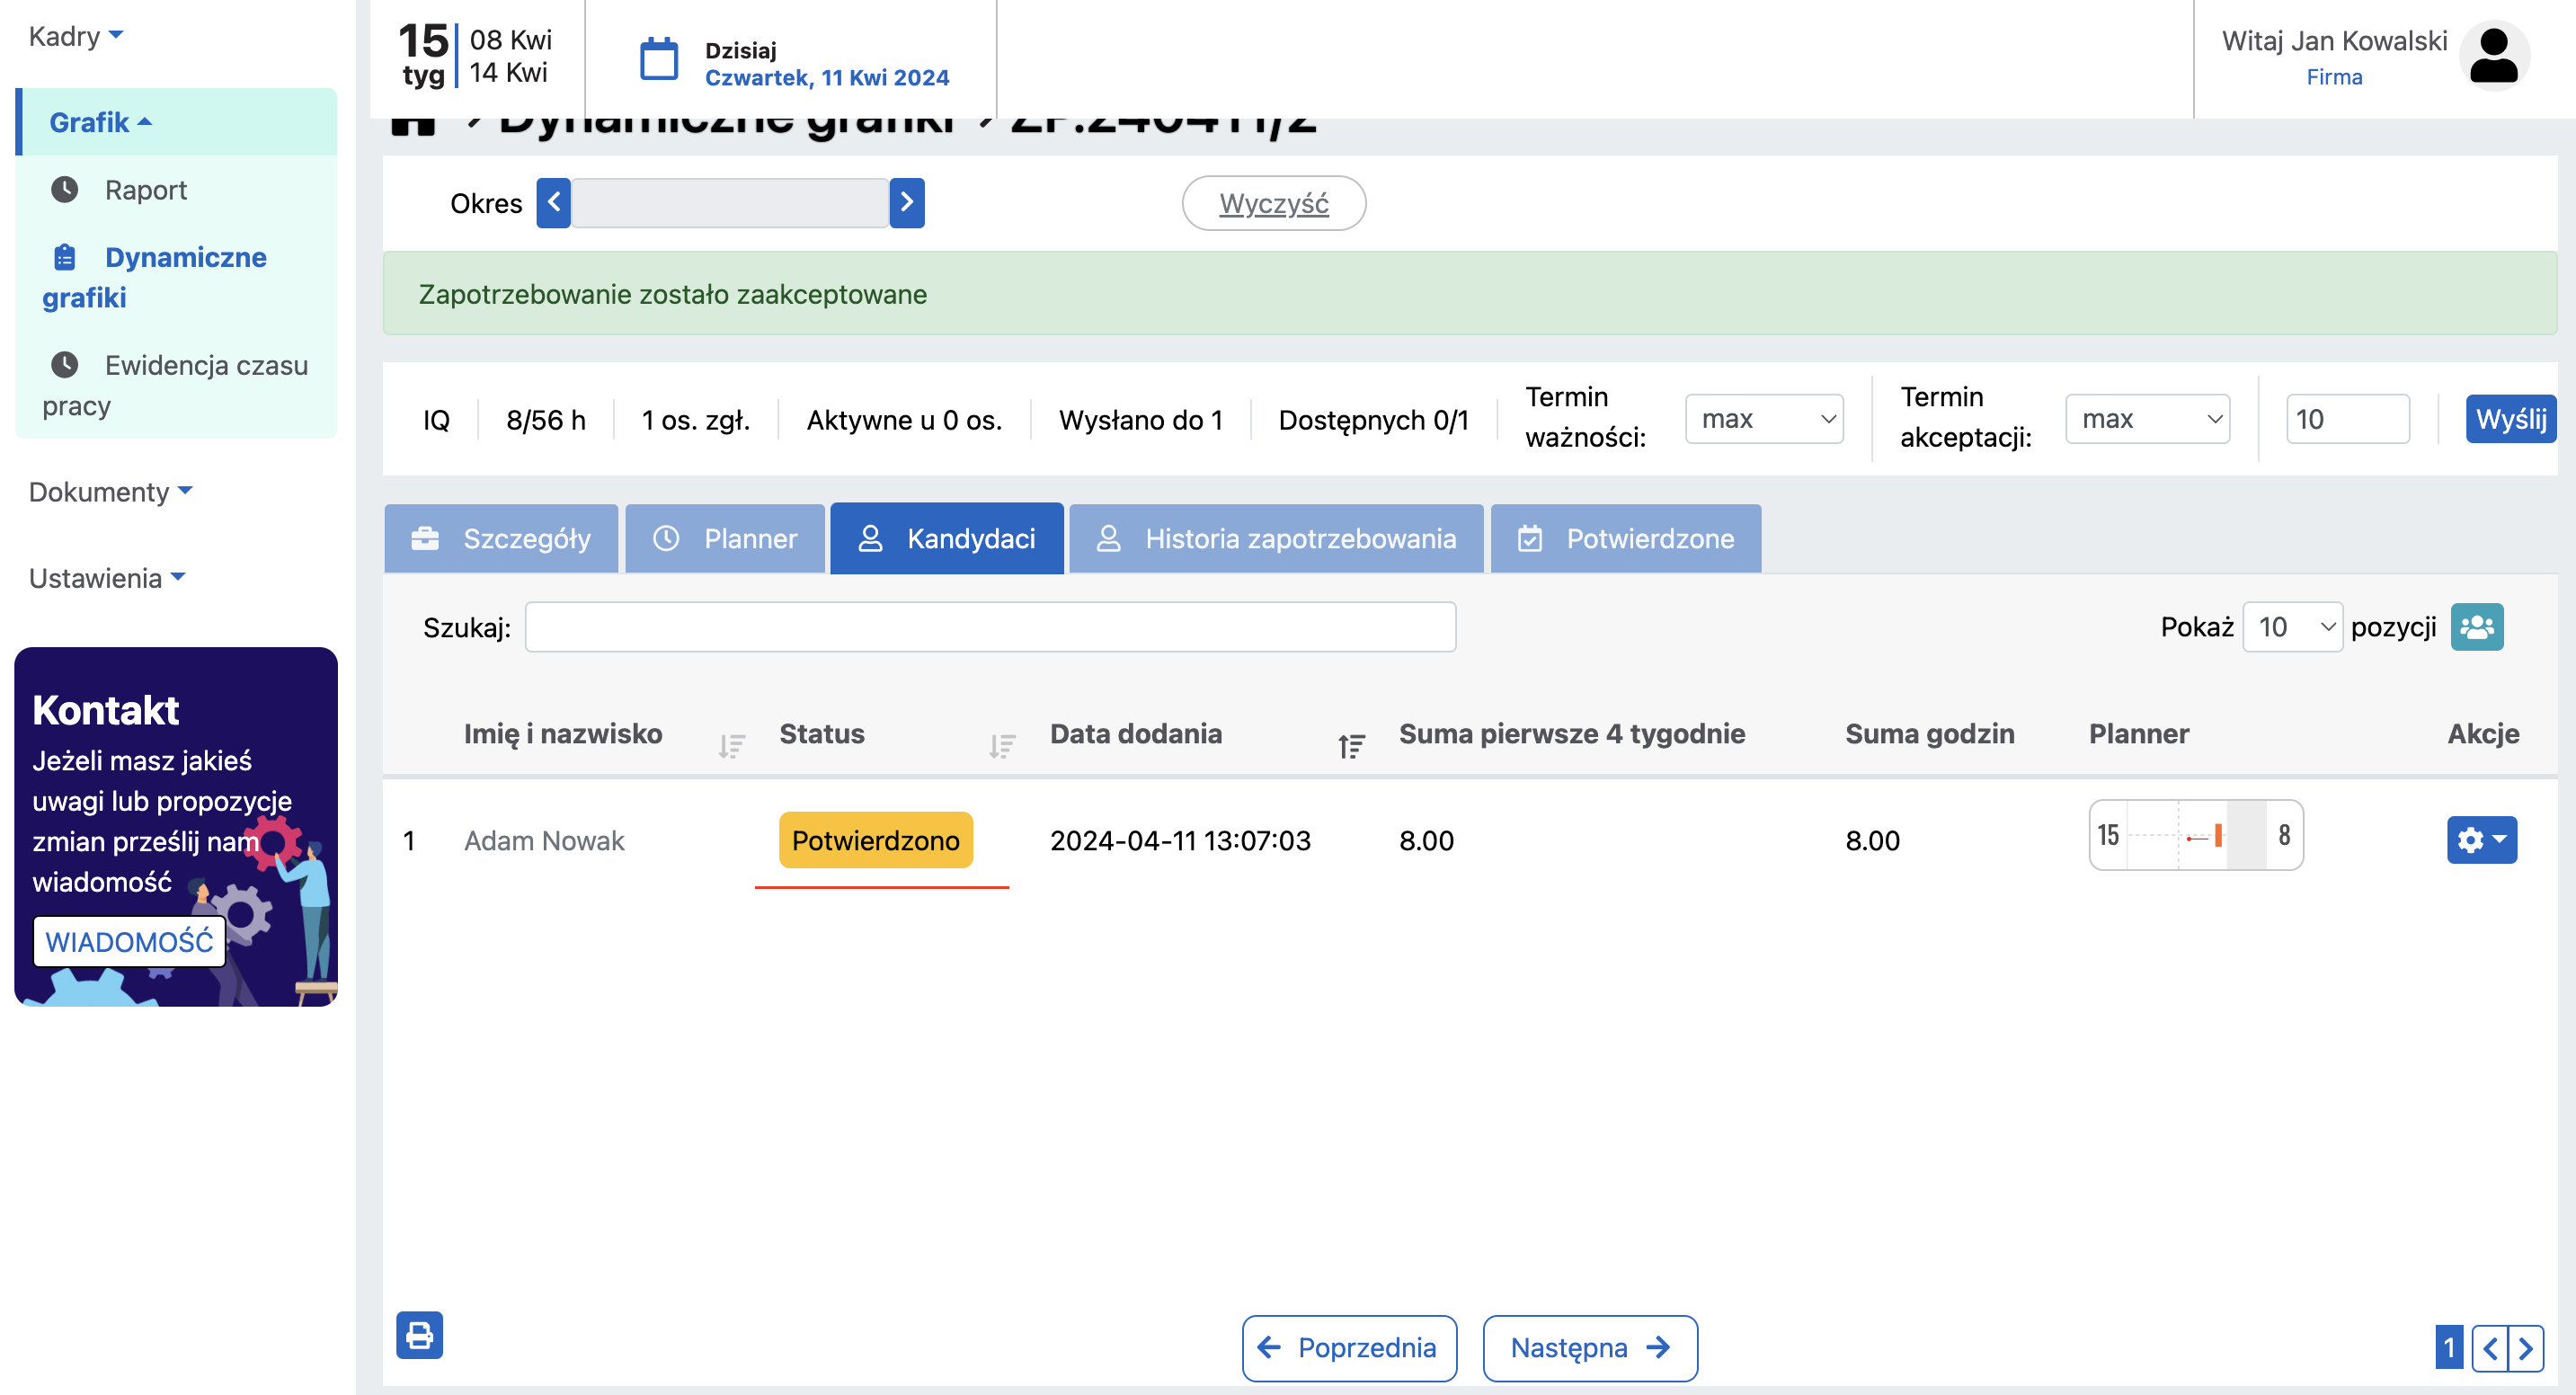Switch to Szczegóły tab
Screen dimensions: 2576x1395
tap(501, 538)
